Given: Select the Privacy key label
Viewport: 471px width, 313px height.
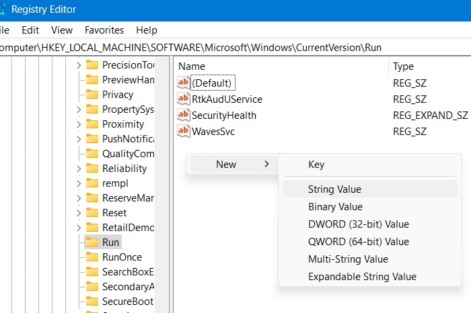Looking at the screenshot, I should (x=118, y=95).
